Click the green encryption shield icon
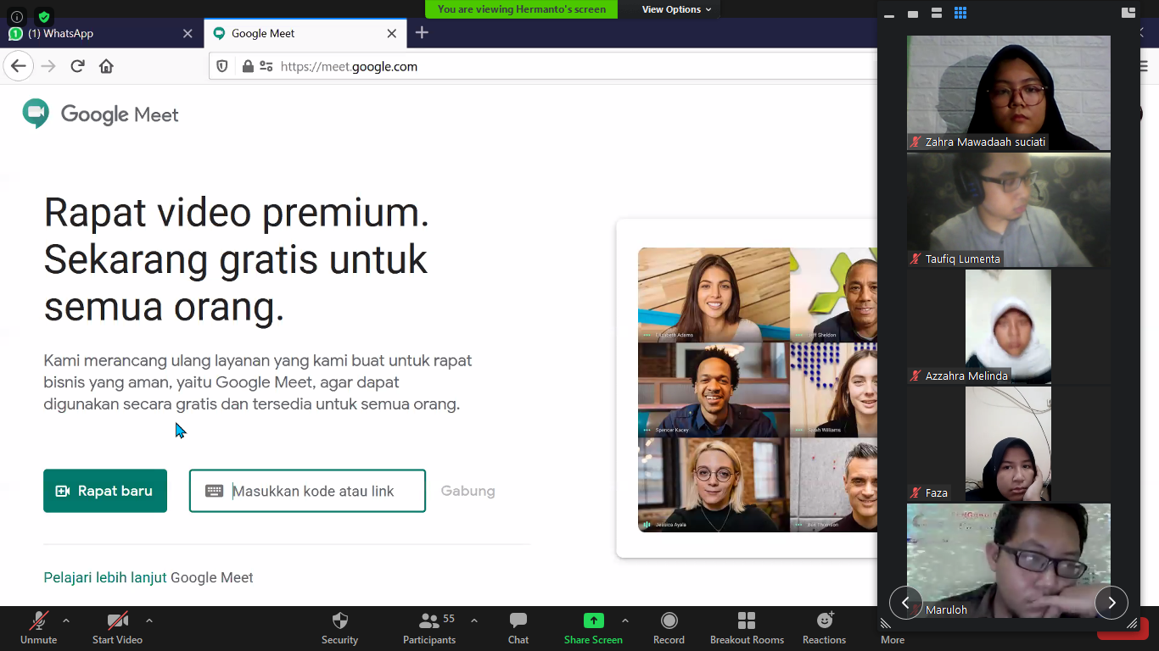Screen dimensions: 1159x651 pyautogui.click(x=44, y=16)
